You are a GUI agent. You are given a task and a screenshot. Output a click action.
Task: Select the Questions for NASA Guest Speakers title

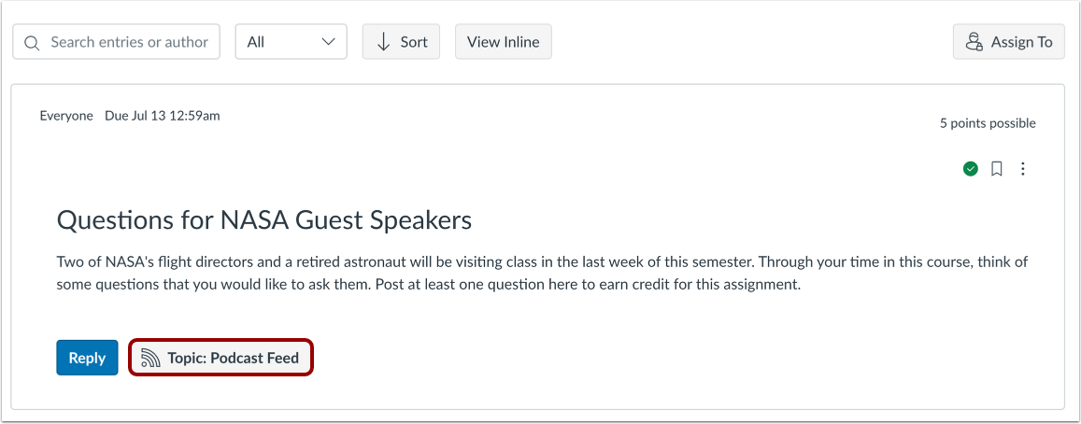pyautogui.click(x=264, y=220)
